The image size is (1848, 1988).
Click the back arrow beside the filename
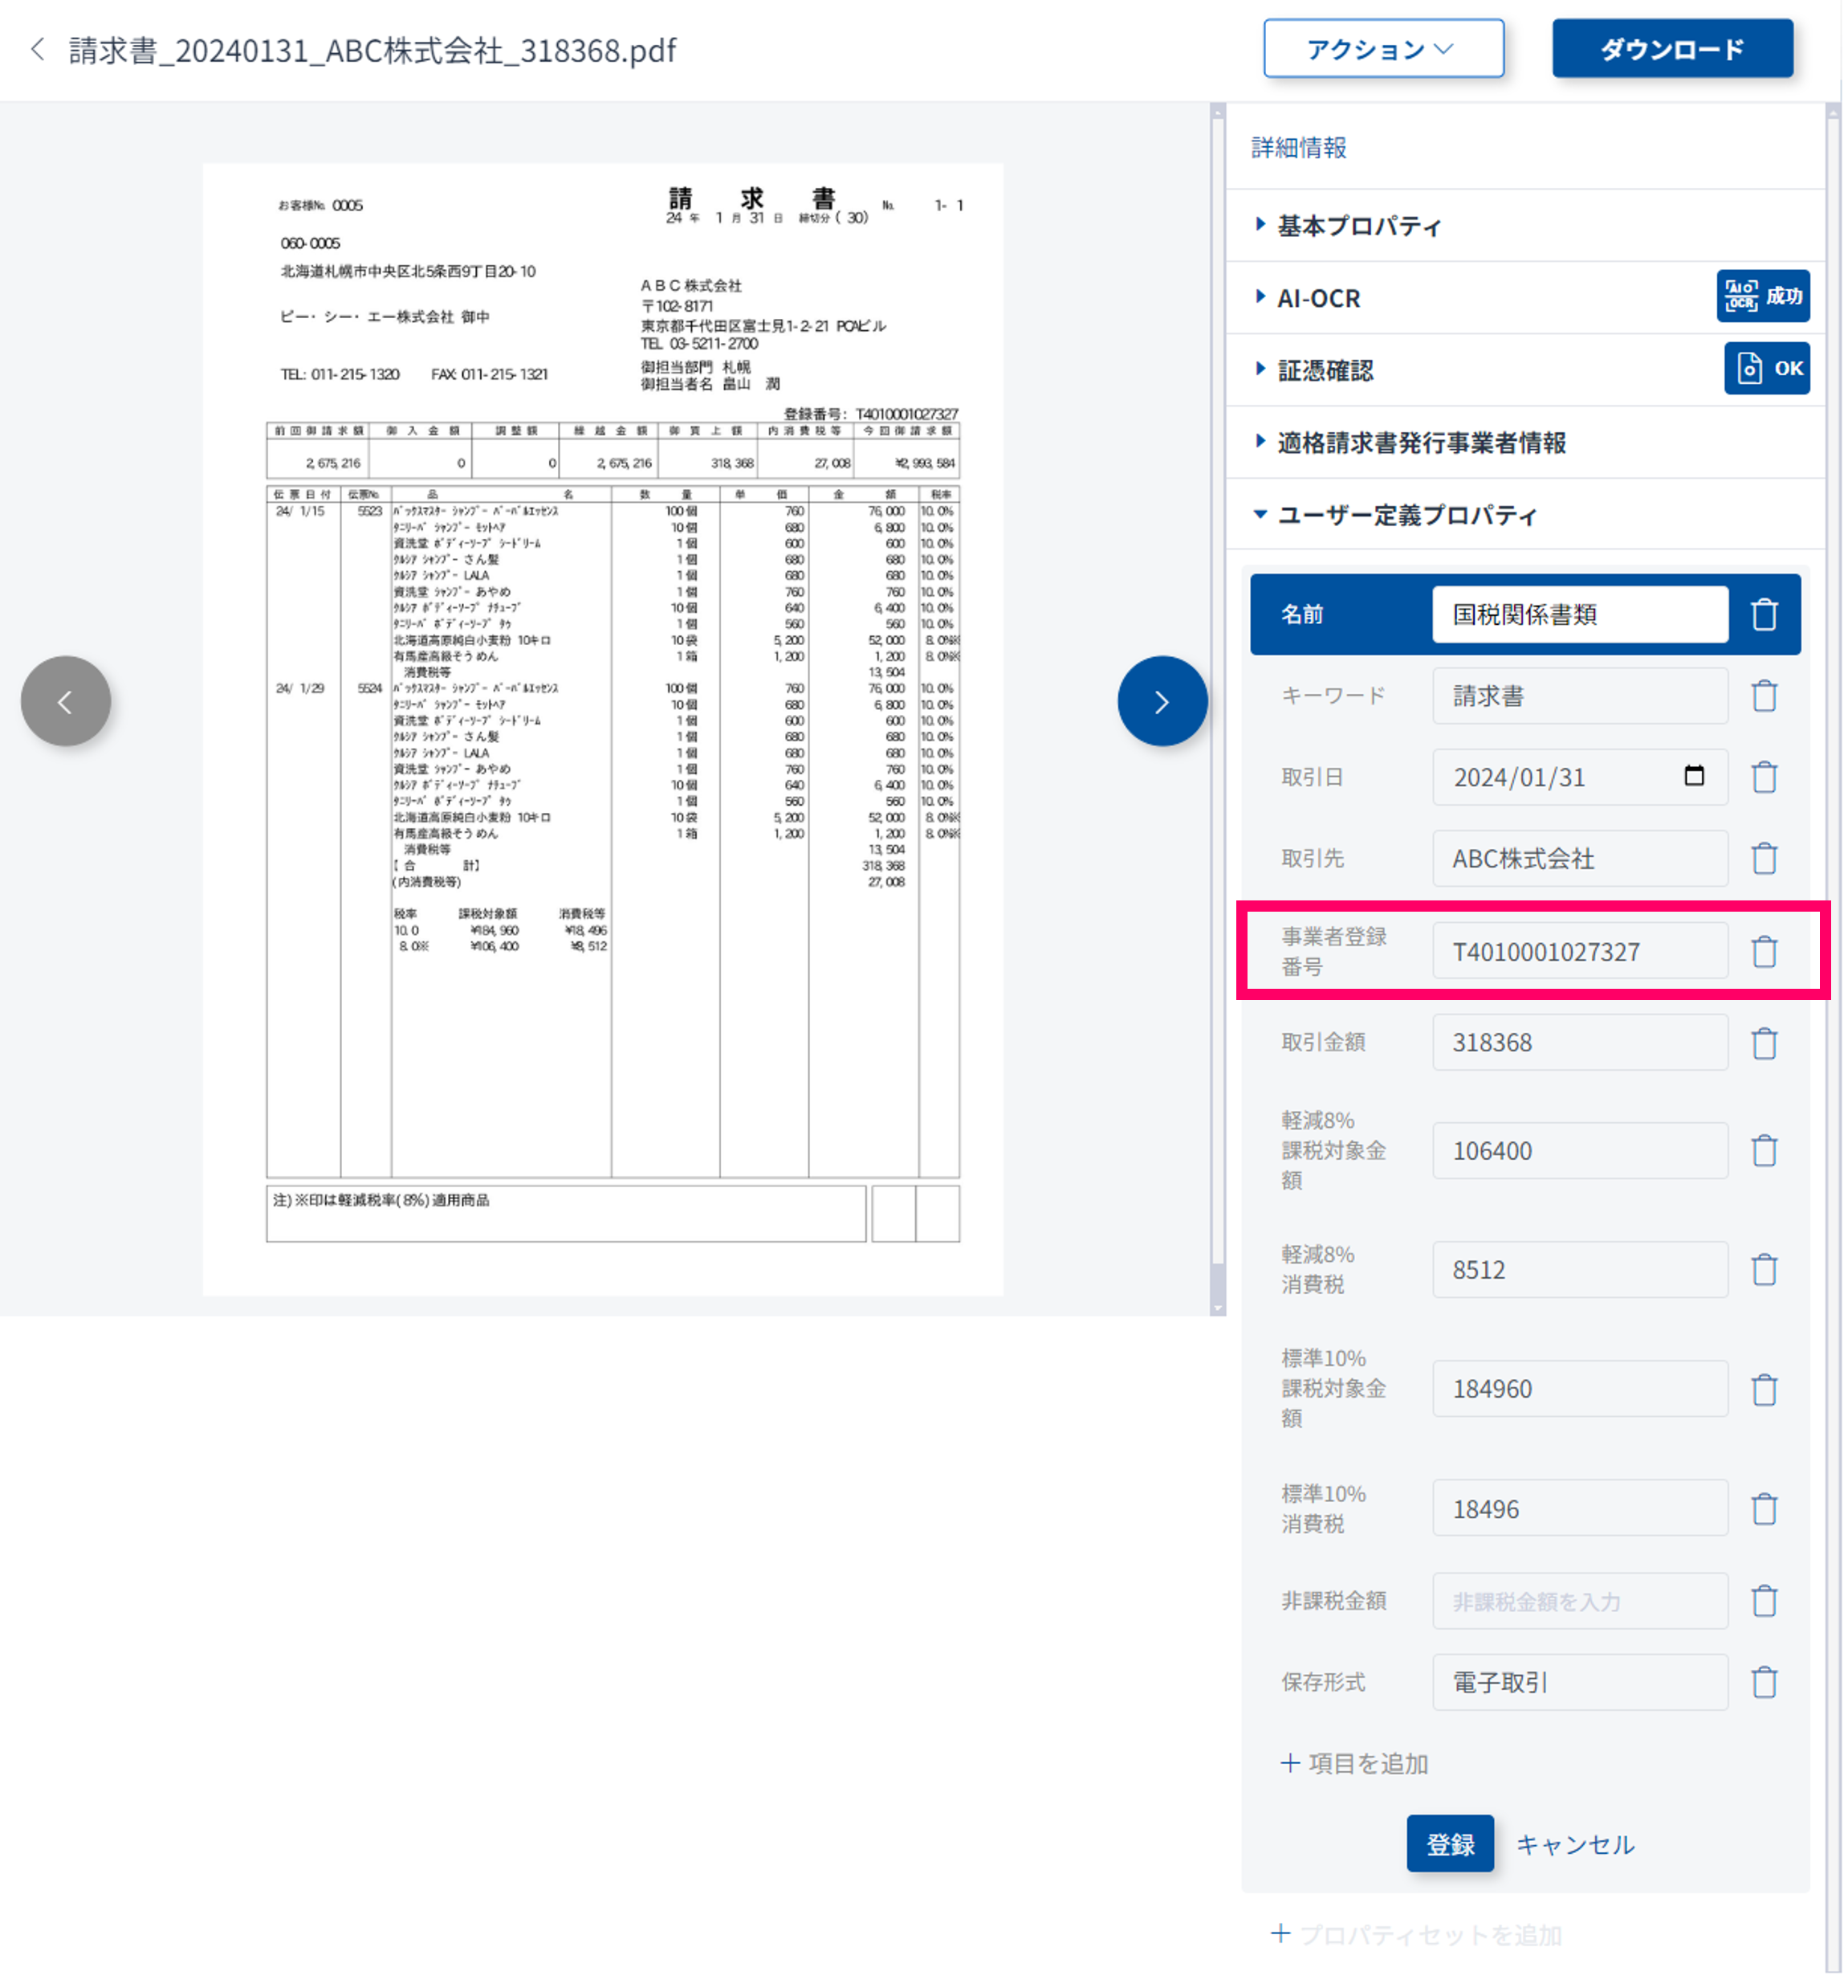[x=38, y=49]
